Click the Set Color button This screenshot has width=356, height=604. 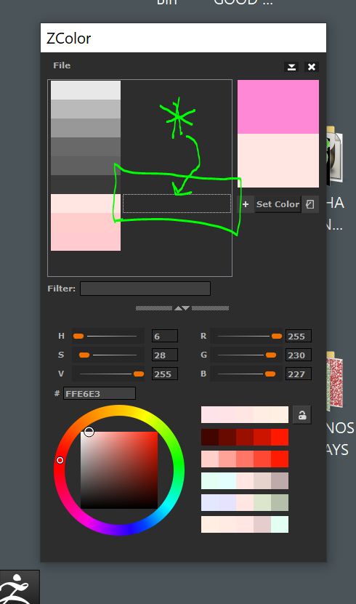click(x=278, y=204)
